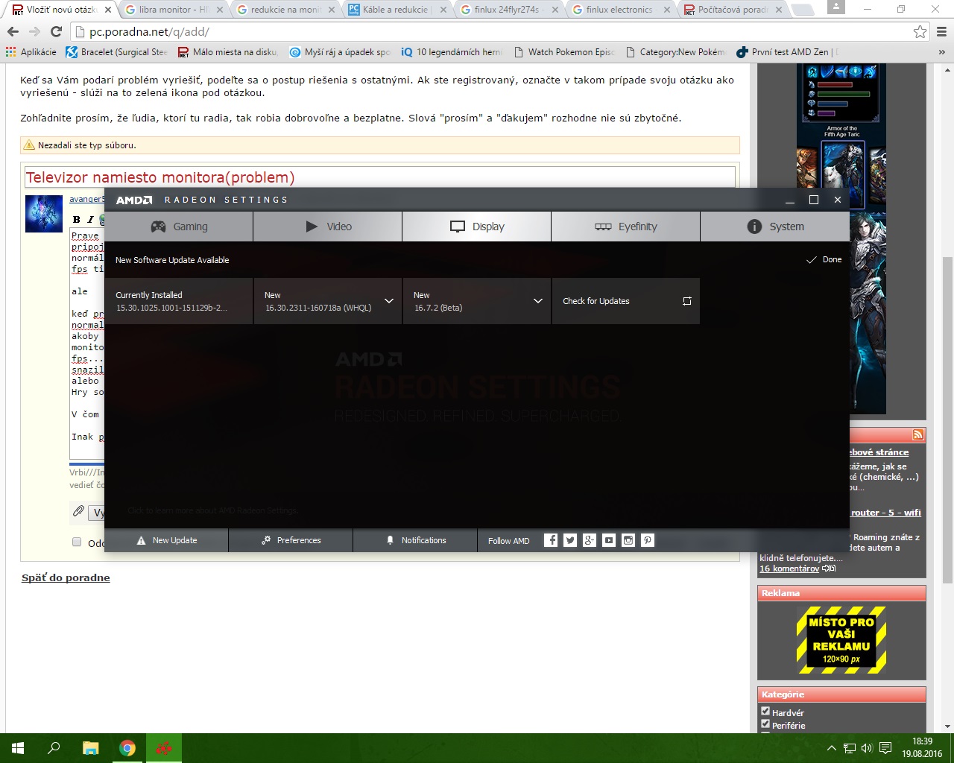954x763 pixels.
Task: Edit the question title 'Televizor namiesto monitora(problem)'
Action: click(x=379, y=177)
